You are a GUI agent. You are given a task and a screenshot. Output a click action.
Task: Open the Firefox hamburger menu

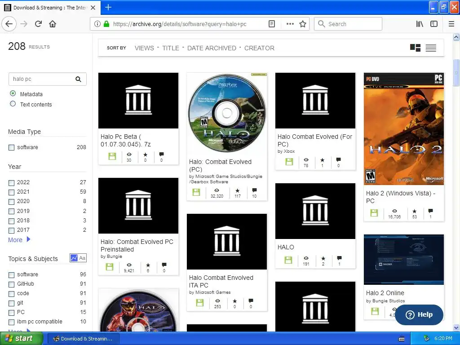coord(451,24)
